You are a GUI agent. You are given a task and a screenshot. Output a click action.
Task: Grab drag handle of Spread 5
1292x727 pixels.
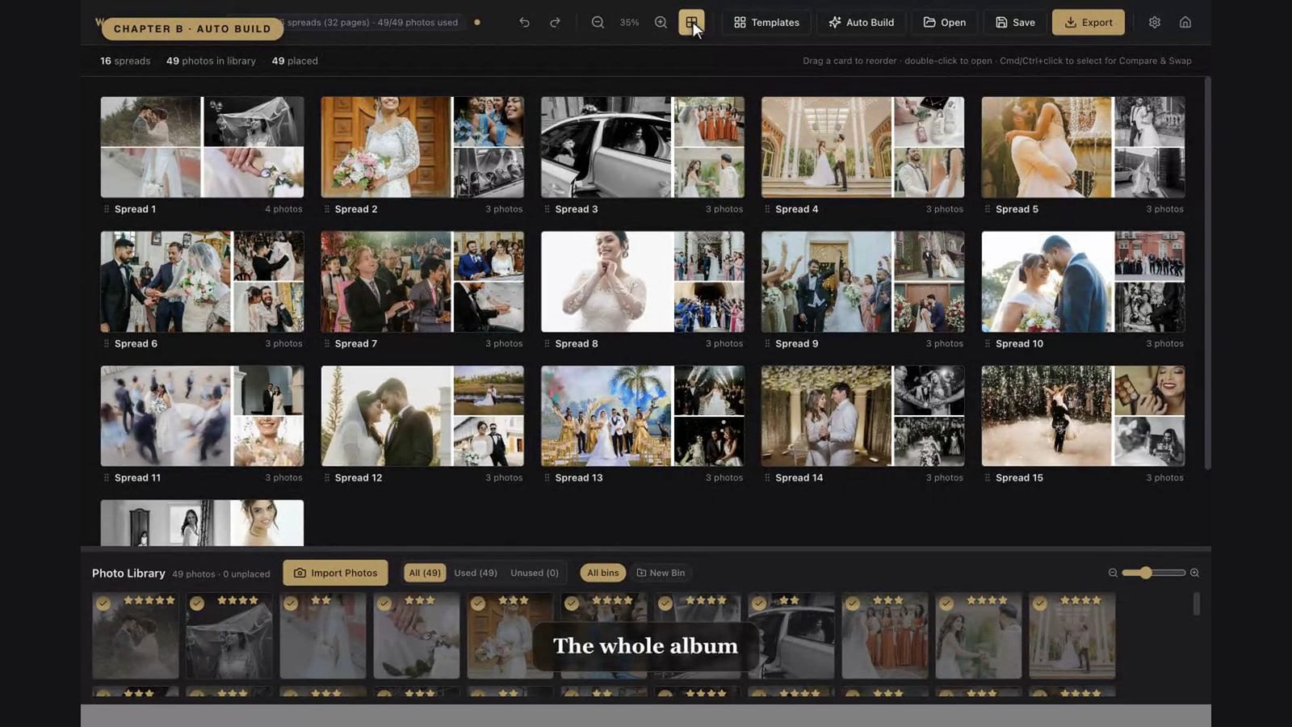(988, 209)
